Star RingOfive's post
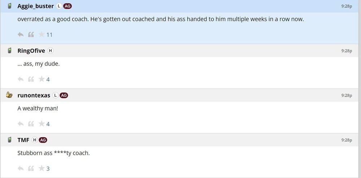 42,79
